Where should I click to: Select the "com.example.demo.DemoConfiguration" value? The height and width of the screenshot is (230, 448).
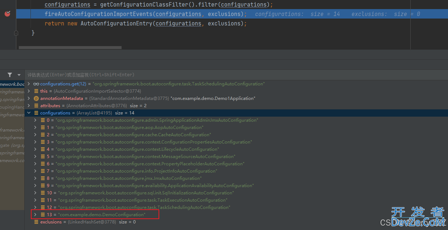click(x=102, y=215)
